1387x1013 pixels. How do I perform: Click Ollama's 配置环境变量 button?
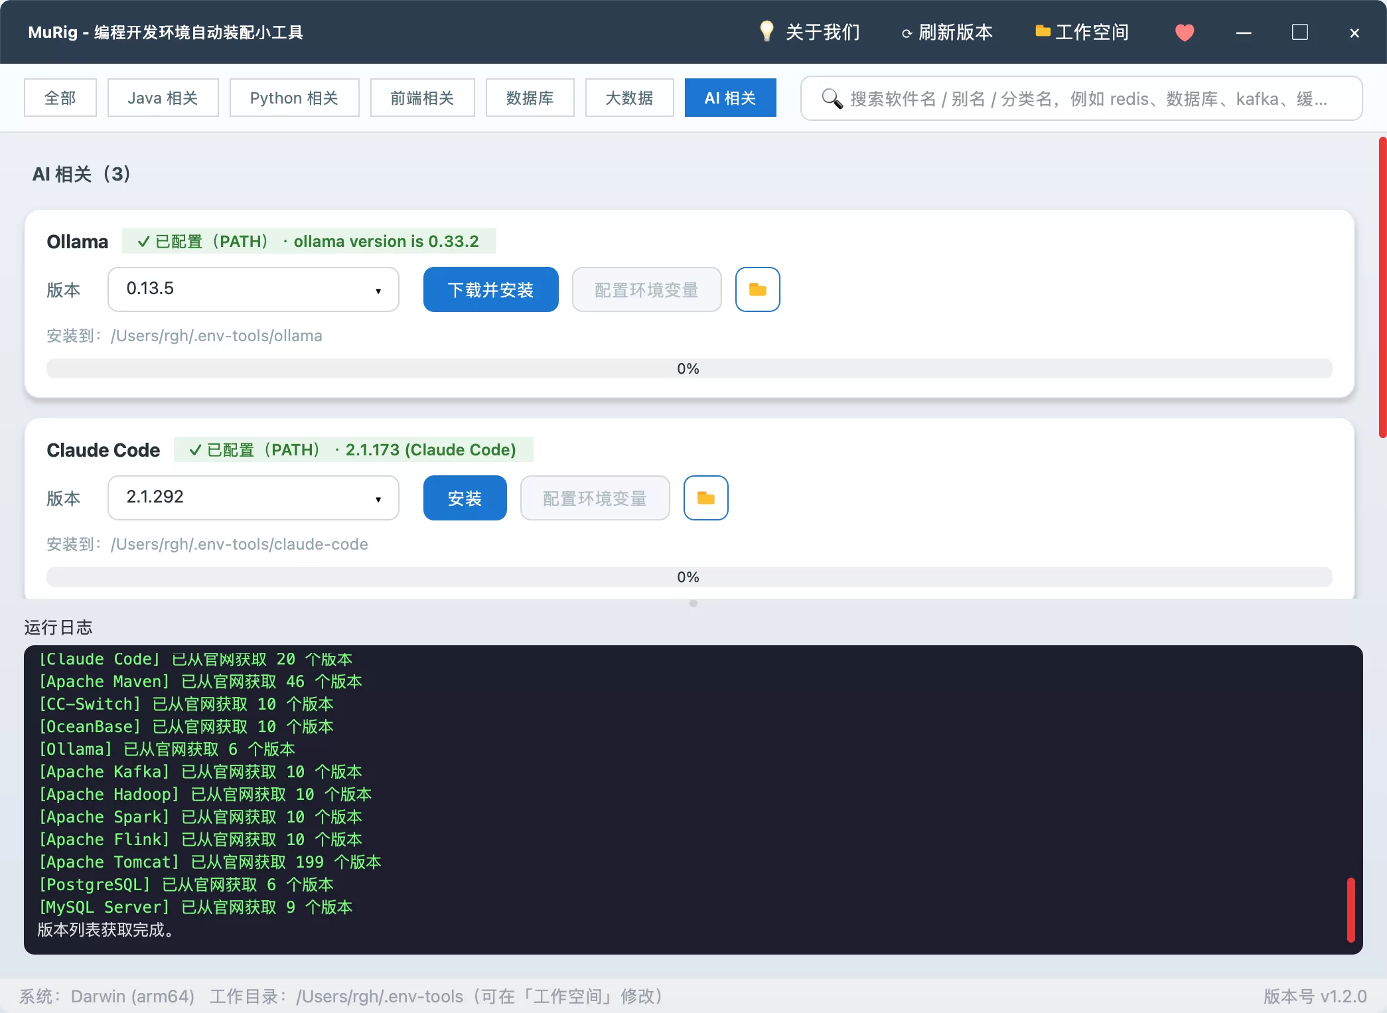646,289
